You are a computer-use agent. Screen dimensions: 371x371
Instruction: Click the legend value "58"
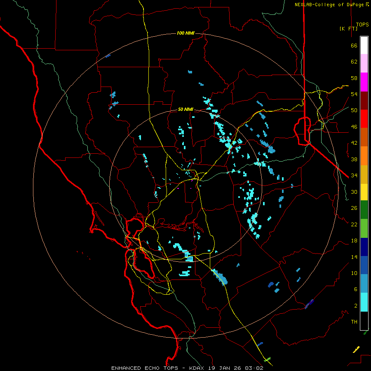coord(354,78)
